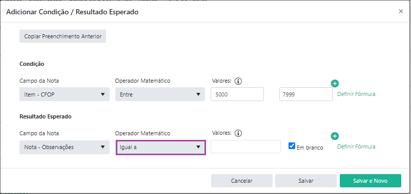Image resolution: width=411 pixels, height=194 pixels.
Task: Open Definir Fórmula link in Condição row
Action: tap(356, 94)
